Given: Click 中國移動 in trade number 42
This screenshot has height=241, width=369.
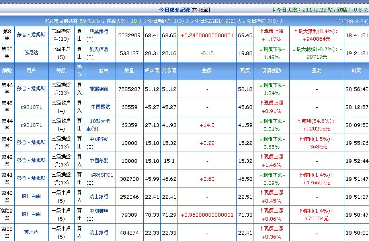Looking at the screenshot, I should tap(99, 161).
